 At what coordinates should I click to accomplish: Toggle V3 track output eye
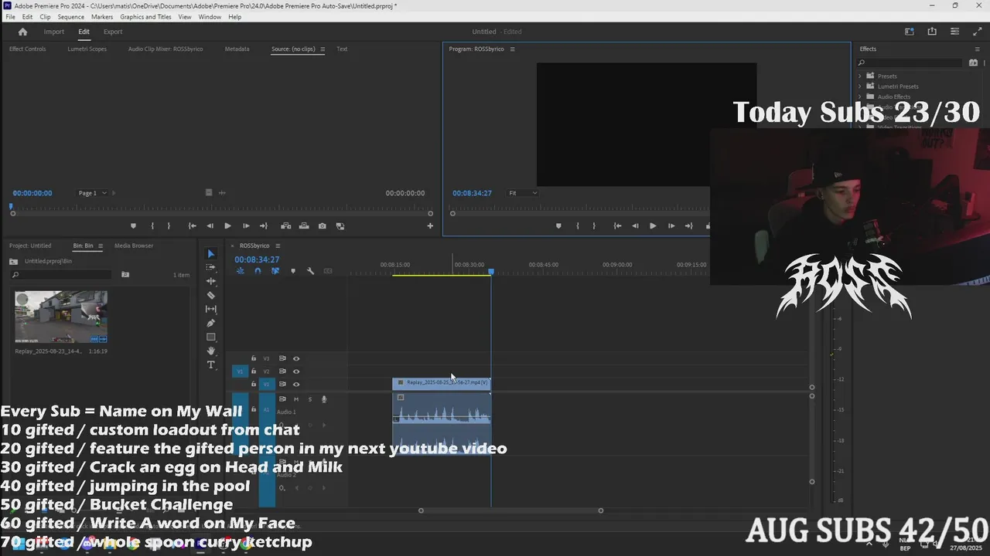point(295,358)
